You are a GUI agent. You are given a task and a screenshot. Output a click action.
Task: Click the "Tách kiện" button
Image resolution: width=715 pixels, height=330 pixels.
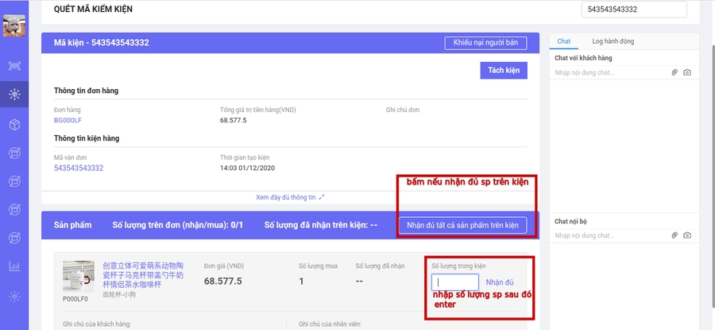504,71
